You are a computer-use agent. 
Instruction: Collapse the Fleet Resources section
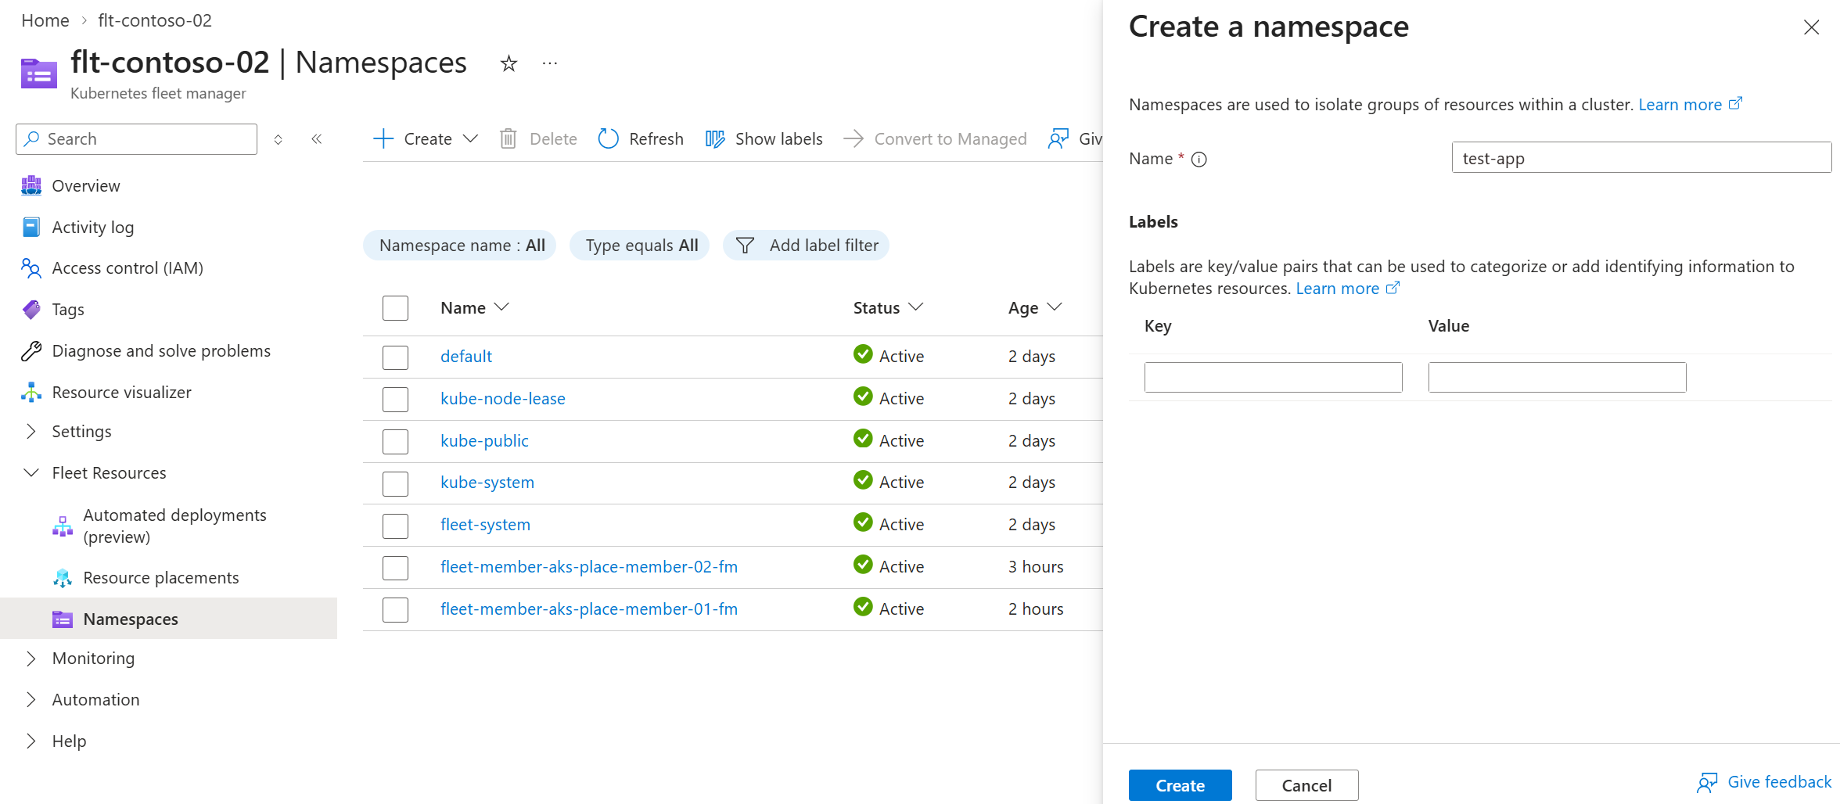(31, 473)
